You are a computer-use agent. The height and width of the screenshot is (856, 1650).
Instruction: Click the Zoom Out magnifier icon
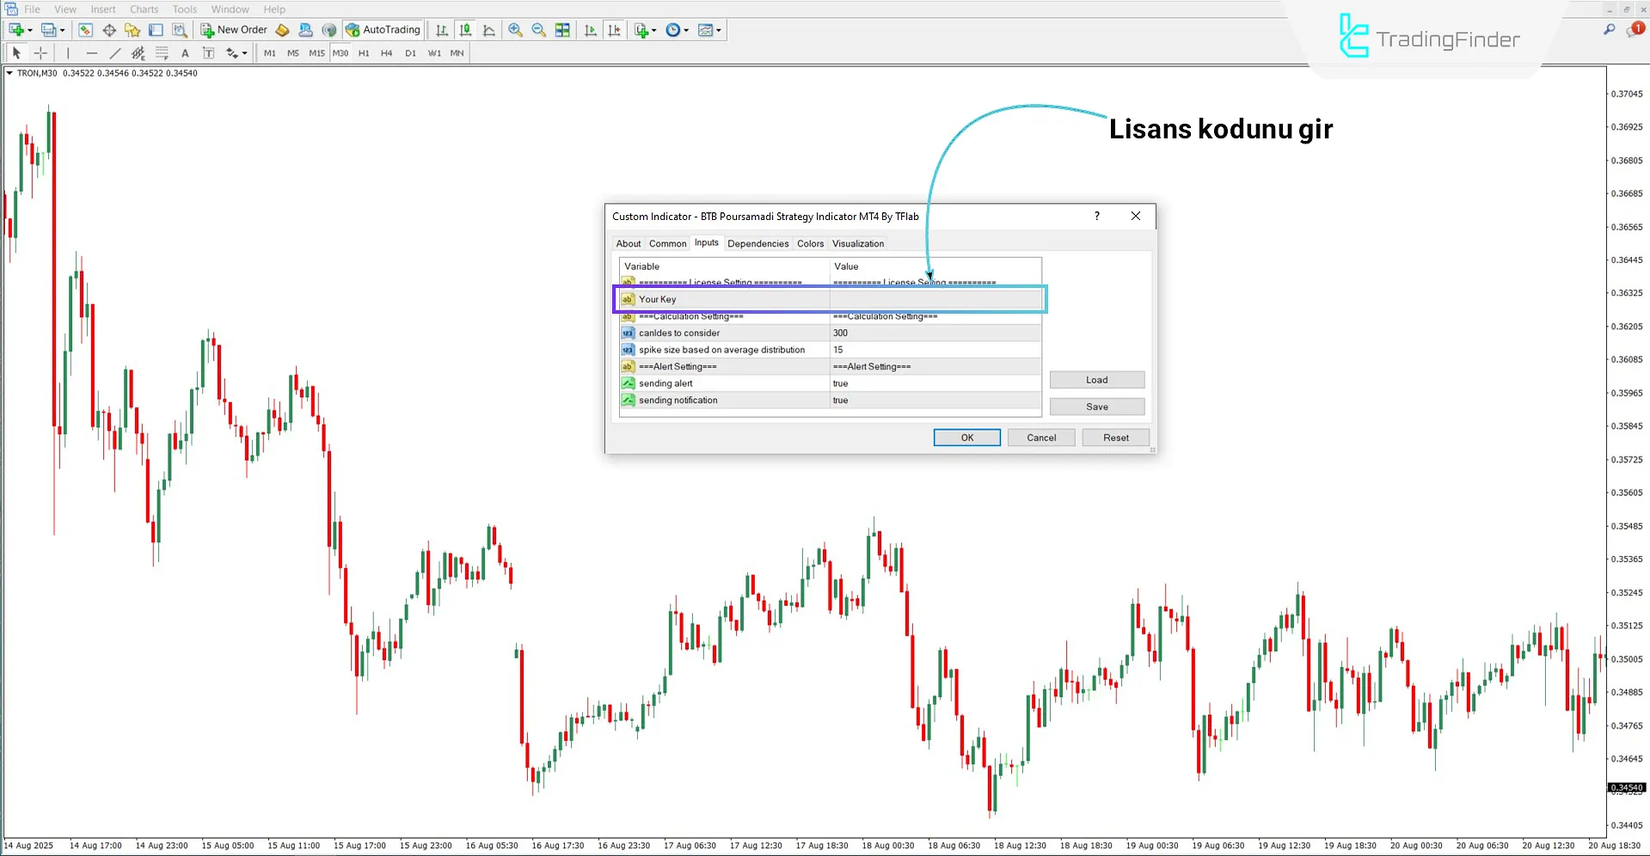[538, 30]
